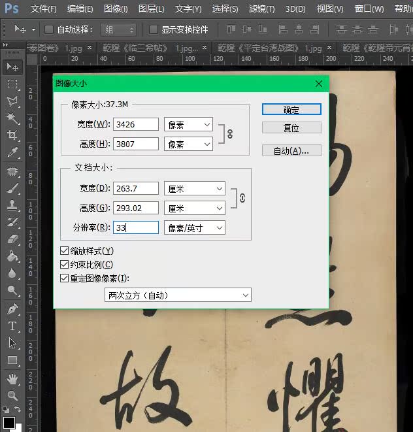Screen dimensions: 413x432
Task: Select the Rectangle shape tool
Action: 12,360
